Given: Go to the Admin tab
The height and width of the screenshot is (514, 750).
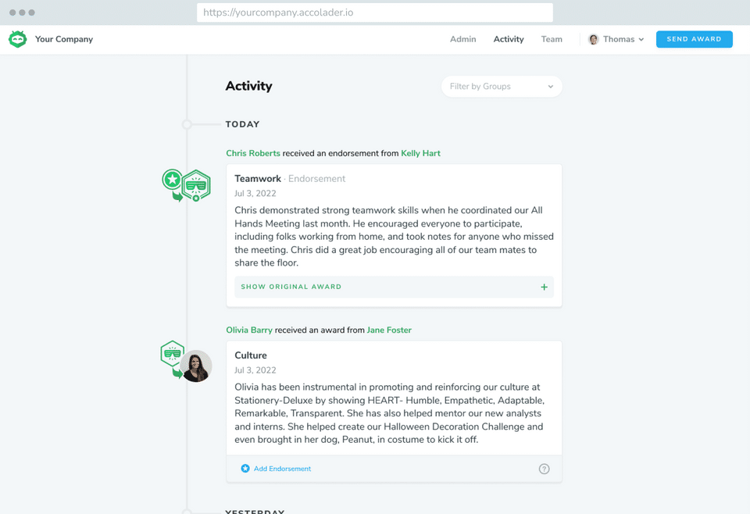Looking at the screenshot, I should click(462, 39).
